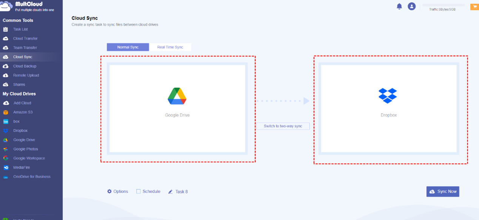The width and height of the screenshot is (479, 220).
Task: Click the Google Photos pinwheel icon
Action: [6, 149]
